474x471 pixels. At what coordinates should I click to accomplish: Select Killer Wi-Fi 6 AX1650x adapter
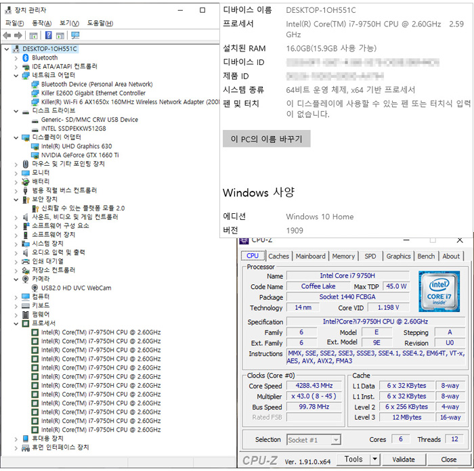(130, 102)
